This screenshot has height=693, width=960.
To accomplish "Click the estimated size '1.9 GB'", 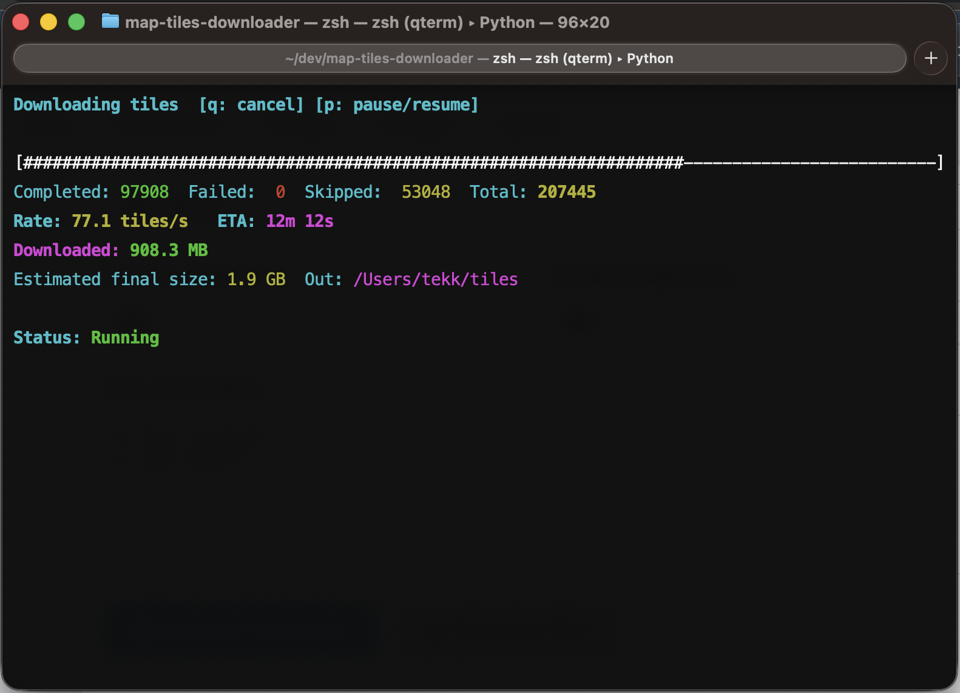I will (256, 279).
